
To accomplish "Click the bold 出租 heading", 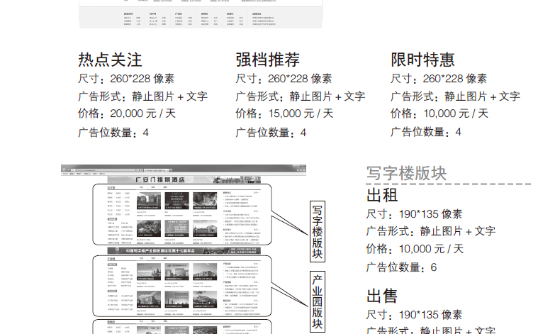I will [x=381, y=195].
